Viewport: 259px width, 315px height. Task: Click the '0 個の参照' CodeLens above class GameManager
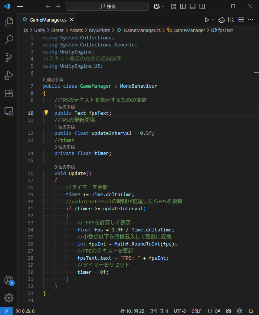pyautogui.click(x=53, y=80)
